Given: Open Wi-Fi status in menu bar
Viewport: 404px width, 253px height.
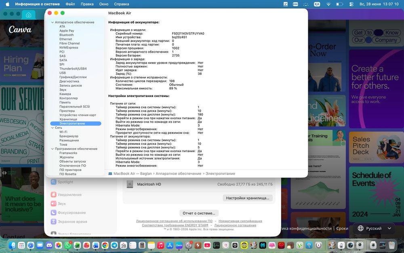Looking at the screenshot, I should 328,4.
